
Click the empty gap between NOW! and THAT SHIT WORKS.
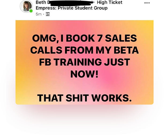[84, 86]
